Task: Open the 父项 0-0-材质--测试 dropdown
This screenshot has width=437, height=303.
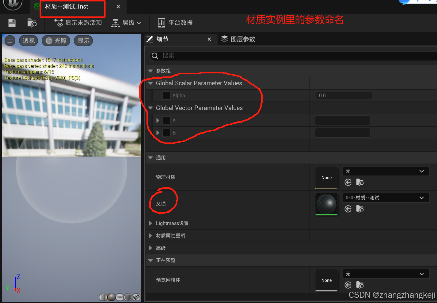Action: point(386,198)
